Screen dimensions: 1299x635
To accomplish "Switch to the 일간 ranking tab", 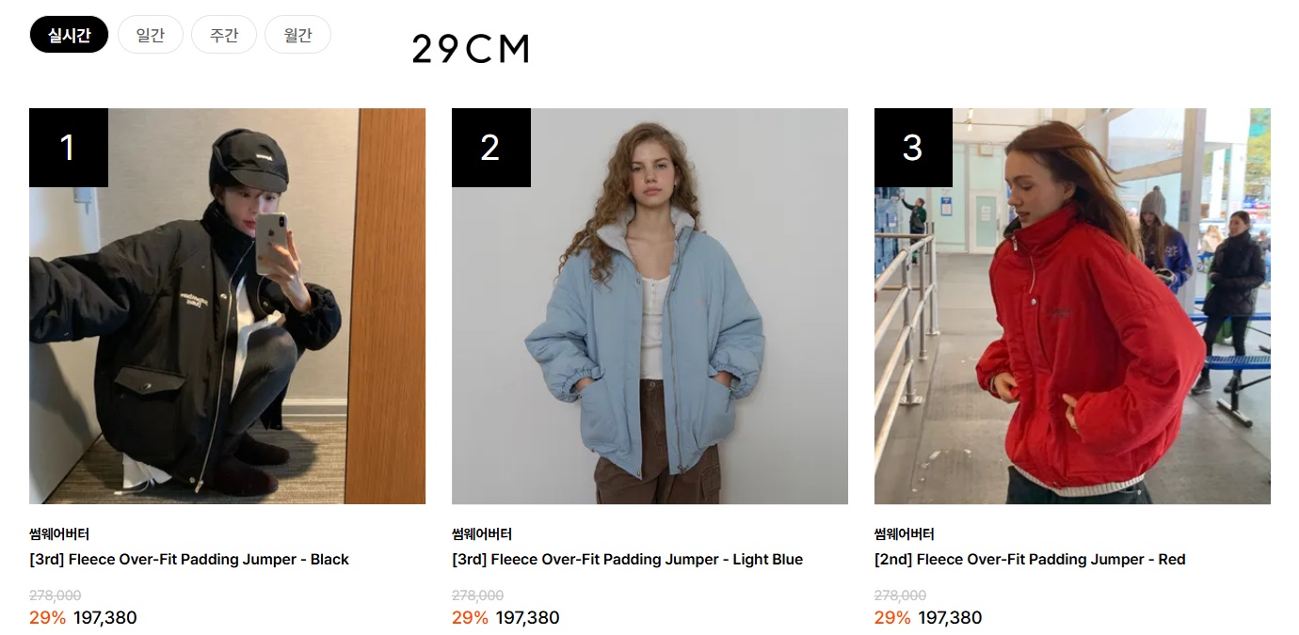I will point(151,35).
